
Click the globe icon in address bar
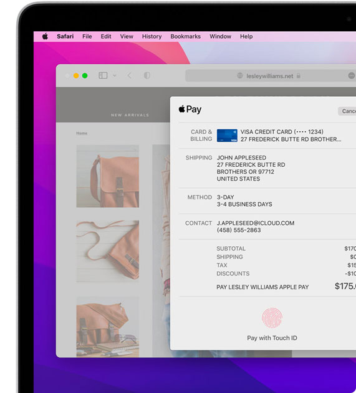239,76
